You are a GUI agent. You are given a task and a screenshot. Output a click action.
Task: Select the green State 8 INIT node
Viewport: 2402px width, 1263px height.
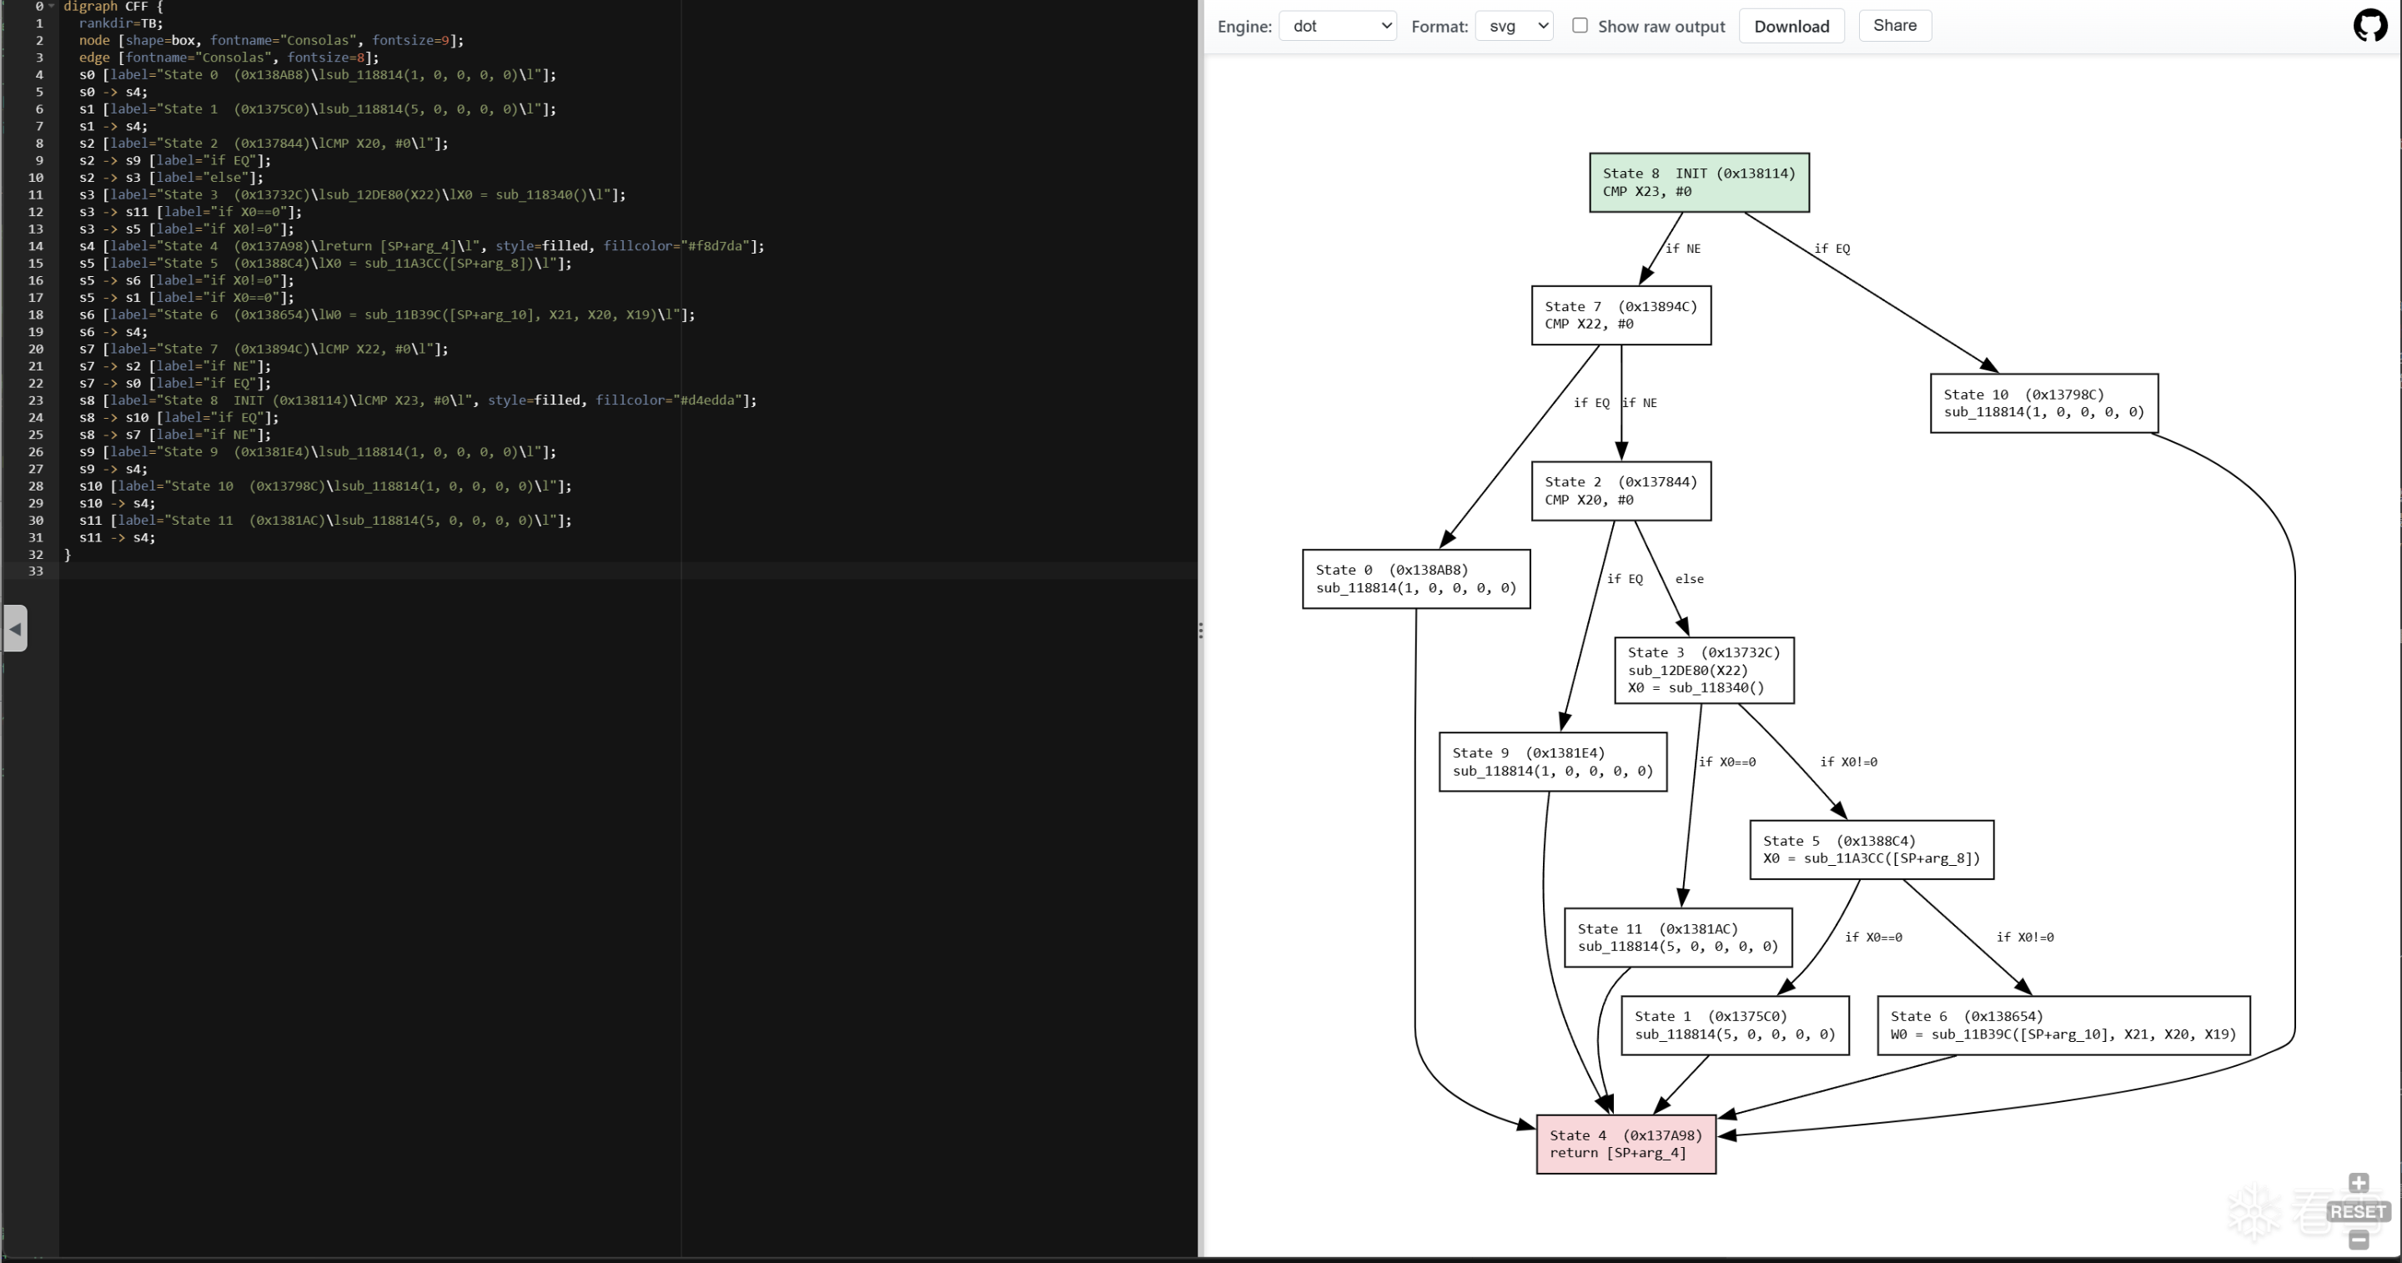pyautogui.click(x=1698, y=183)
